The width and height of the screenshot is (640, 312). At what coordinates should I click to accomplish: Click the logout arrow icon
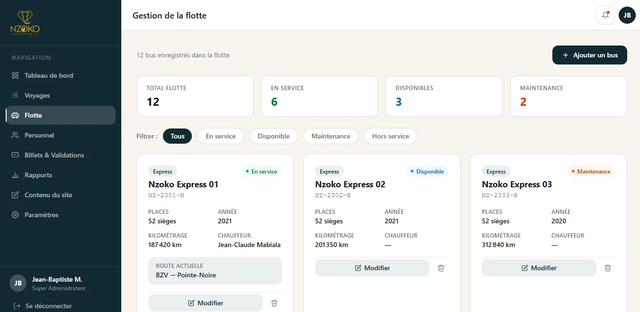[18, 306]
